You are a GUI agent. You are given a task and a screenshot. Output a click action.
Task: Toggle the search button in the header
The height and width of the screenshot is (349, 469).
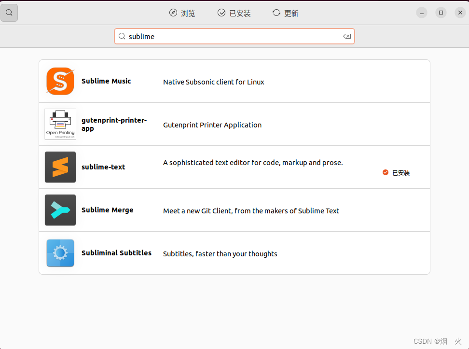(9, 13)
